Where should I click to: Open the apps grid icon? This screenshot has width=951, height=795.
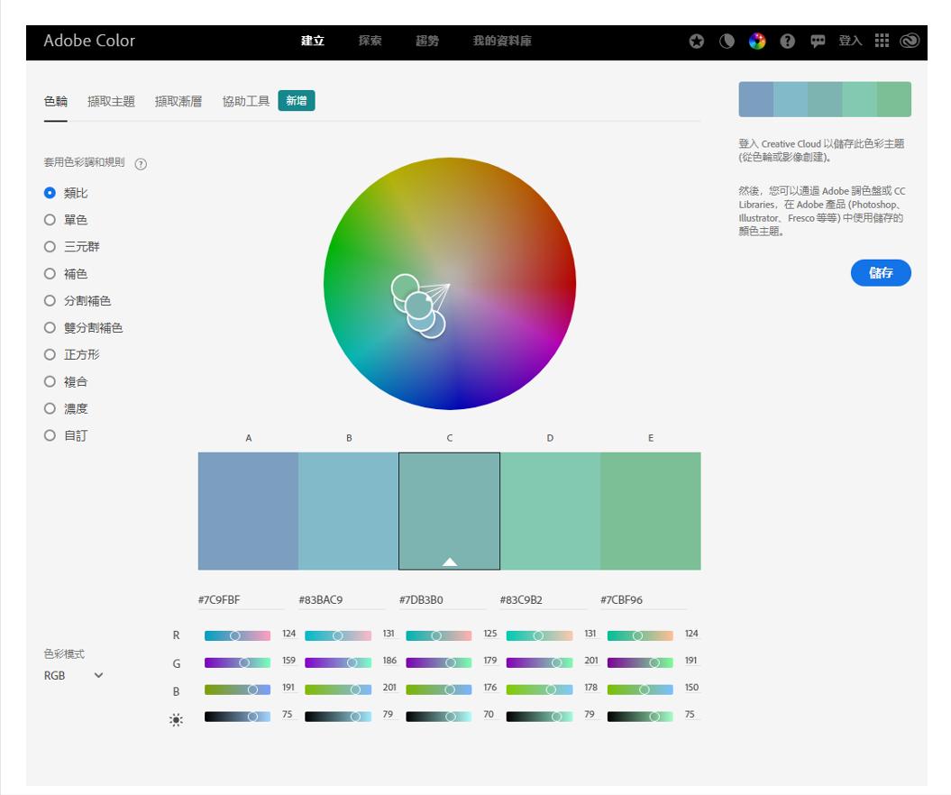click(x=882, y=41)
